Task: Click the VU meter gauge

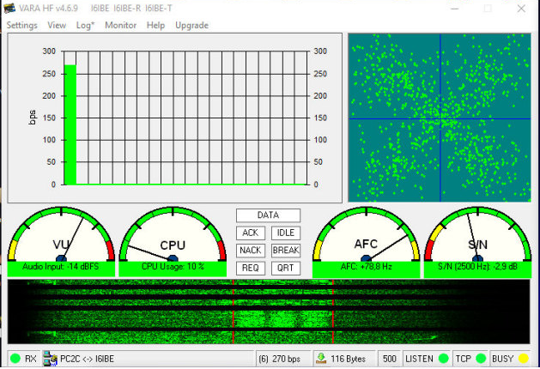Action: pyautogui.click(x=61, y=233)
